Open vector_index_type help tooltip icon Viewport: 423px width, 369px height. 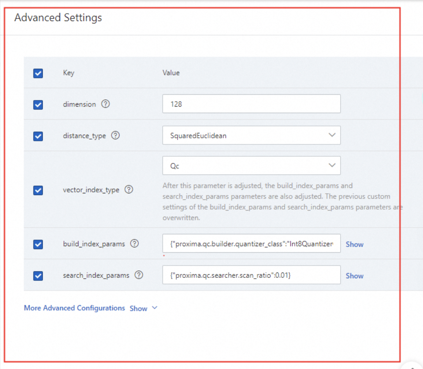(129, 189)
